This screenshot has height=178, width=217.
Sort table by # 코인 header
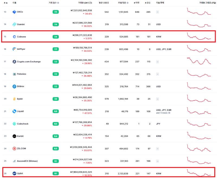pos(148,3)
